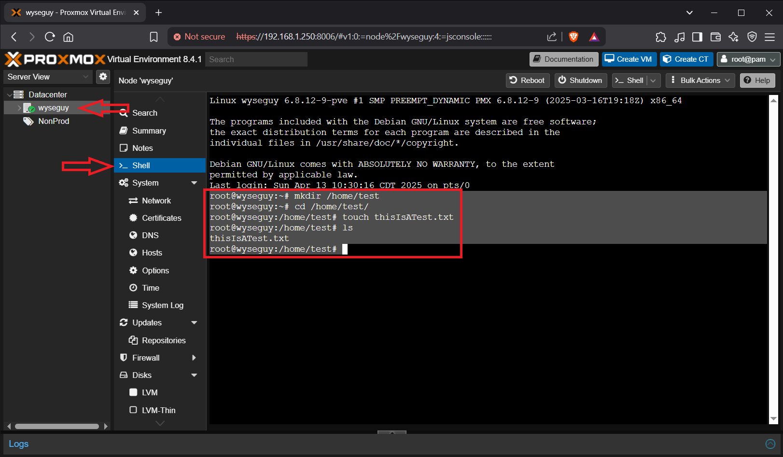Collapse the Updates menu section arrow

pos(194,323)
